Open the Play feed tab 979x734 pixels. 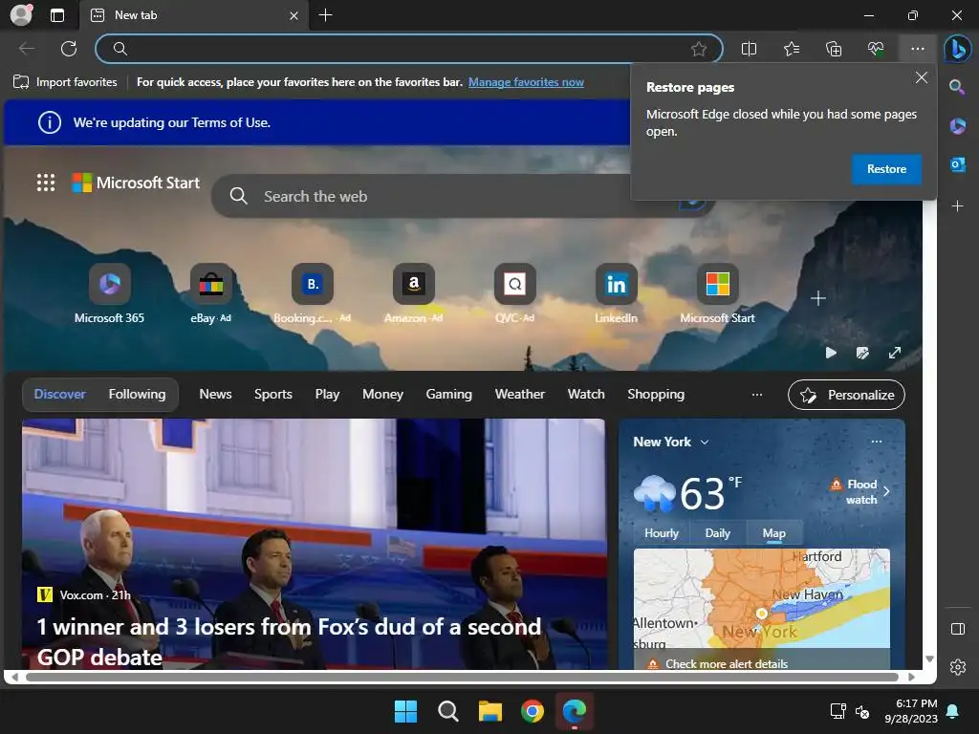(x=327, y=394)
